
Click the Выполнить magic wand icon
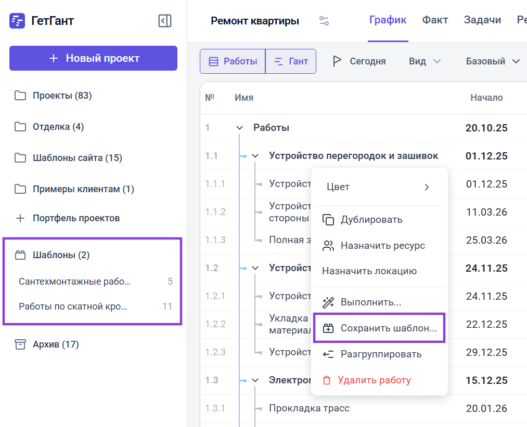tap(328, 302)
